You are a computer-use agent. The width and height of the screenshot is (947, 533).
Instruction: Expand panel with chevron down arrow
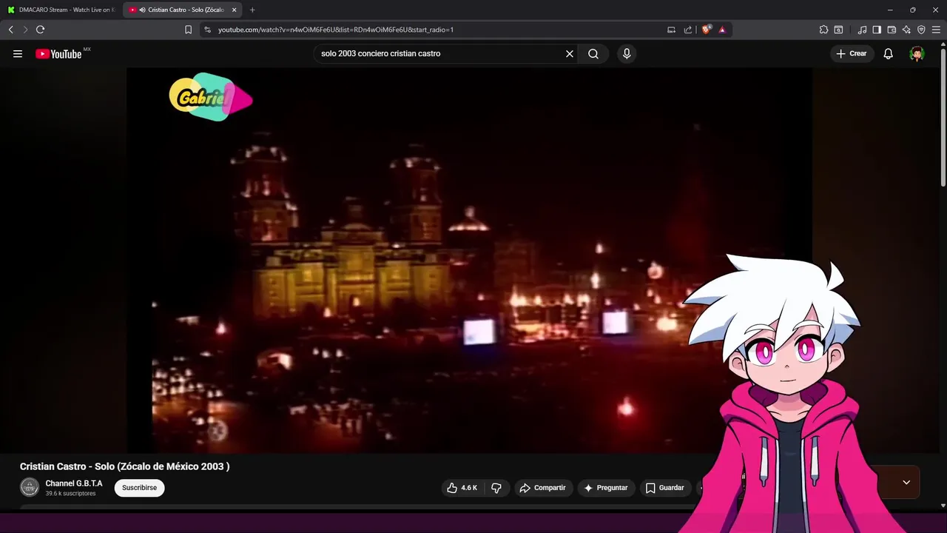906,483
